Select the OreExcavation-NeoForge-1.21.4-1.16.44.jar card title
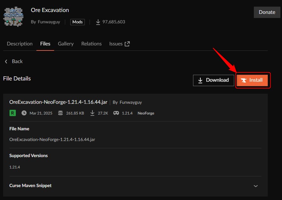 point(58,102)
